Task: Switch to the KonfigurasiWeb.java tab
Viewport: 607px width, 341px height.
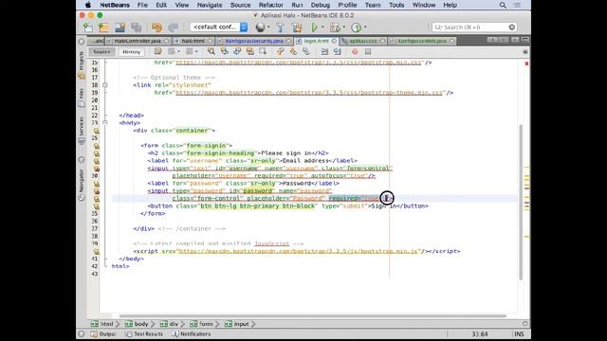Action: pyautogui.click(x=422, y=41)
